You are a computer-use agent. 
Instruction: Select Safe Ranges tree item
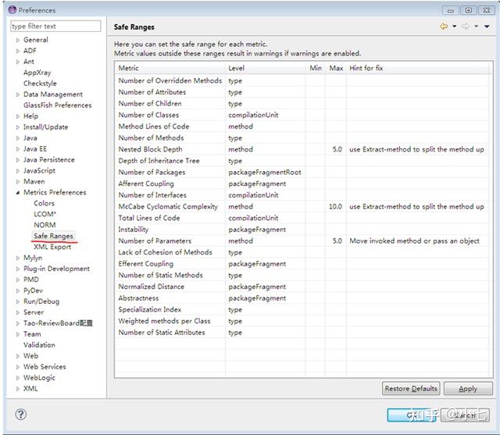[54, 236]
